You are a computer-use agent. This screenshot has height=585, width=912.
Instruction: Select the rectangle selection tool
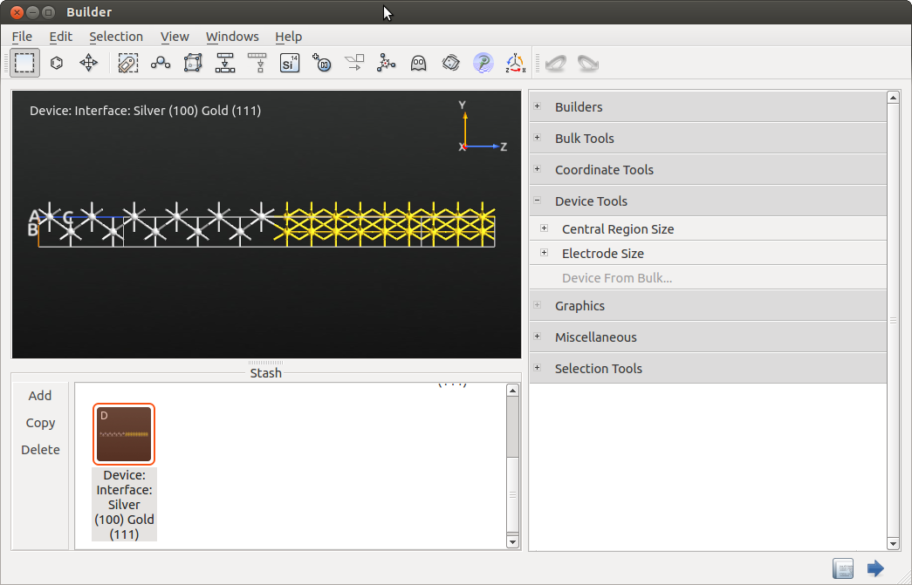point(24,63)
